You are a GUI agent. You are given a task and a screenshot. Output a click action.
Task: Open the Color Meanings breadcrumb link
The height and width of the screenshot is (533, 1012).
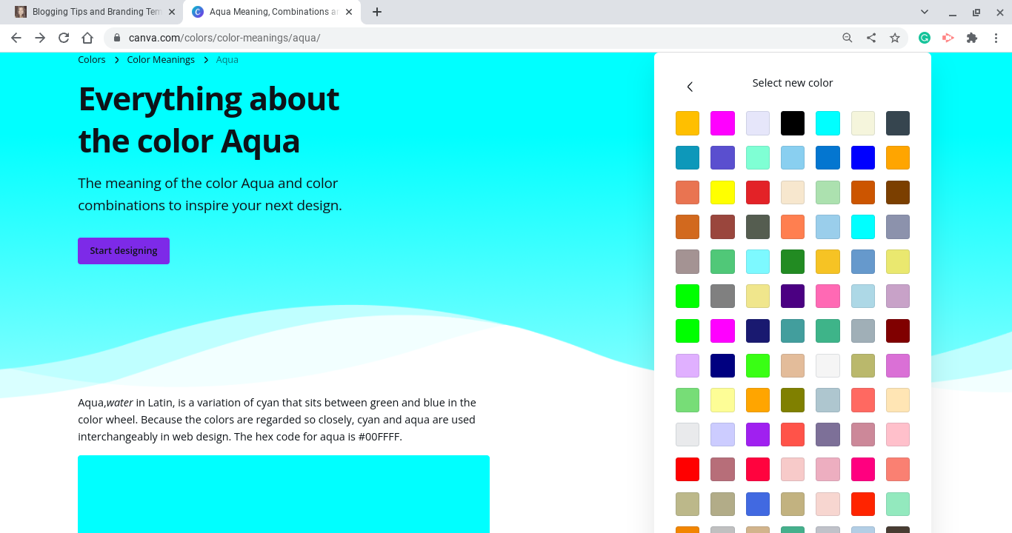[x=161, y=60]
